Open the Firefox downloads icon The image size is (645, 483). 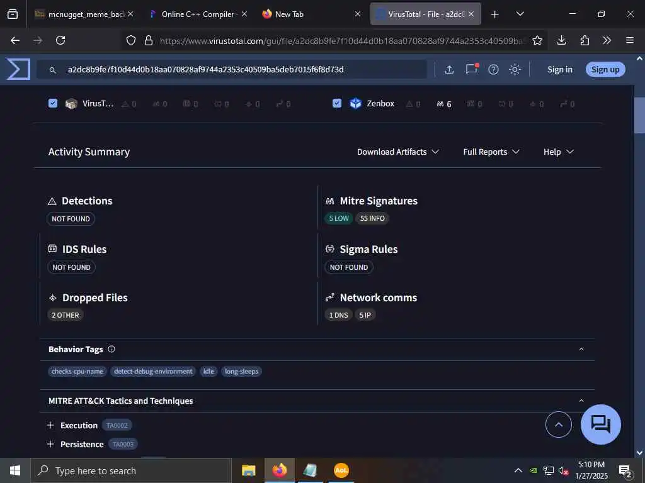561,40
